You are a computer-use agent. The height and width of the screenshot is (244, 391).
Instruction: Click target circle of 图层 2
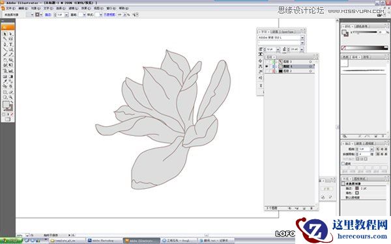click(310, 71)
